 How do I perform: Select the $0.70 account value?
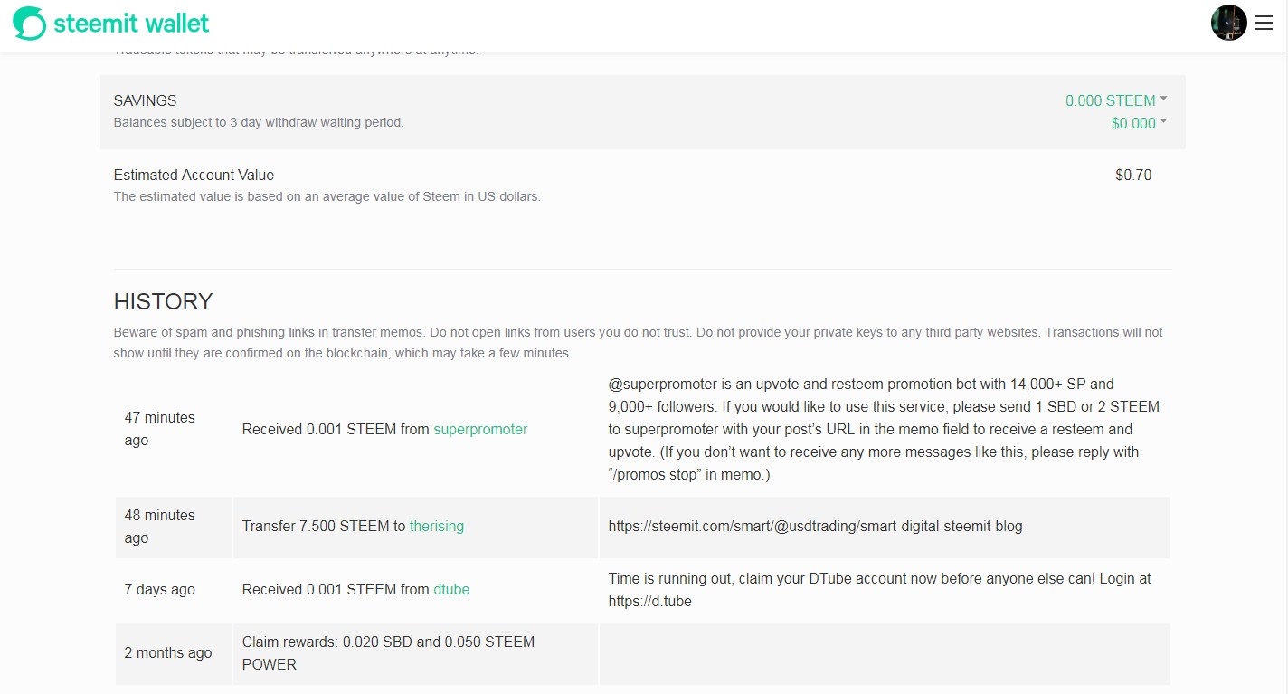1133,175
